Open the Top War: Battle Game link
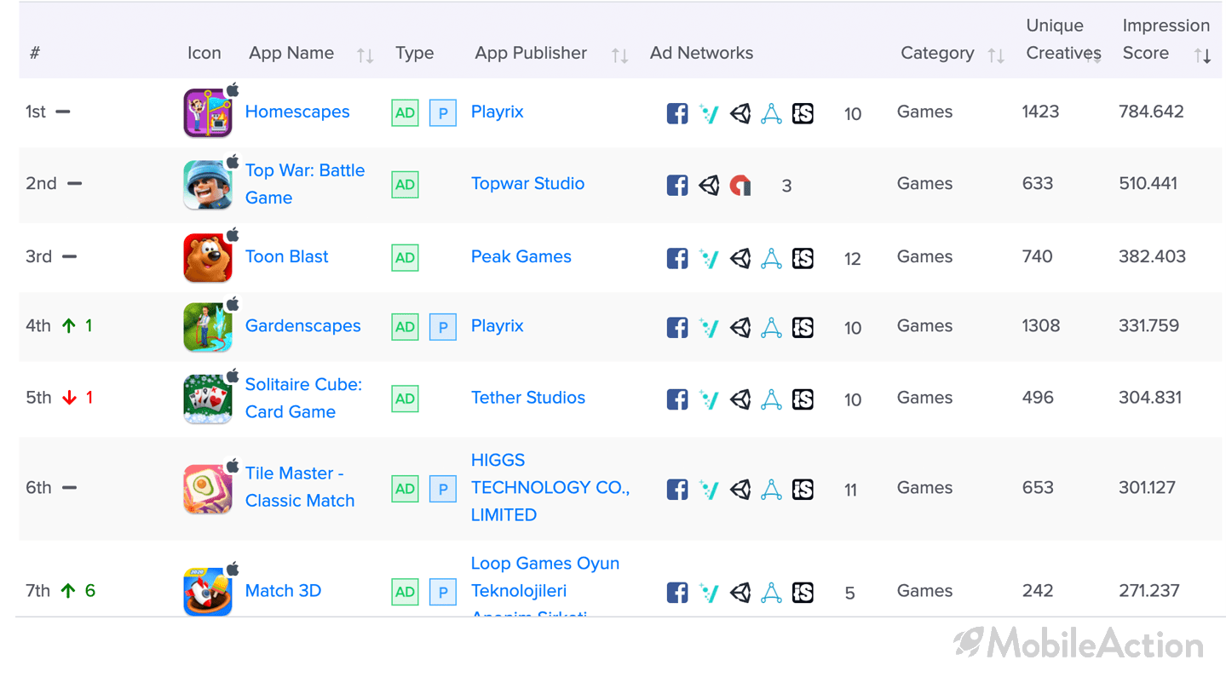 point(305,184)
